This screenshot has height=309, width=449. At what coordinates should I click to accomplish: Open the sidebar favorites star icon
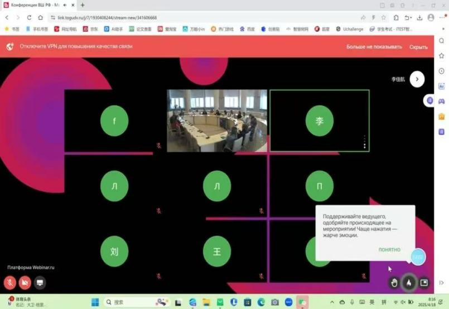pyautogui.click(x=442, y=56)
